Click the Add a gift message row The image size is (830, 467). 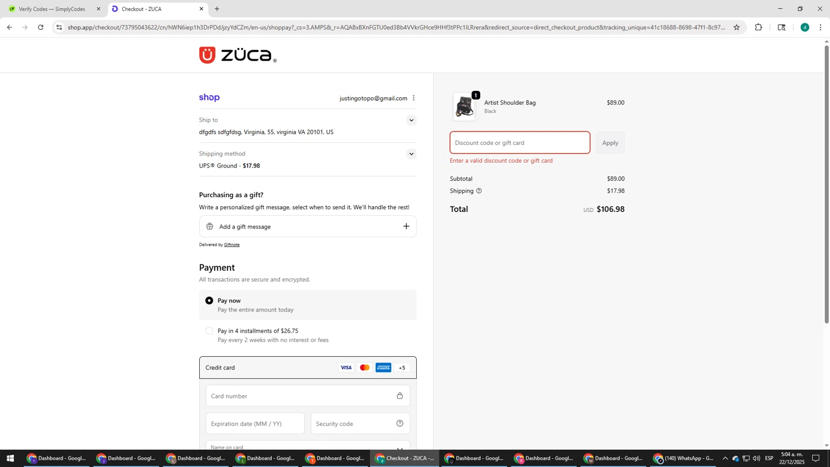coord(308,226)
